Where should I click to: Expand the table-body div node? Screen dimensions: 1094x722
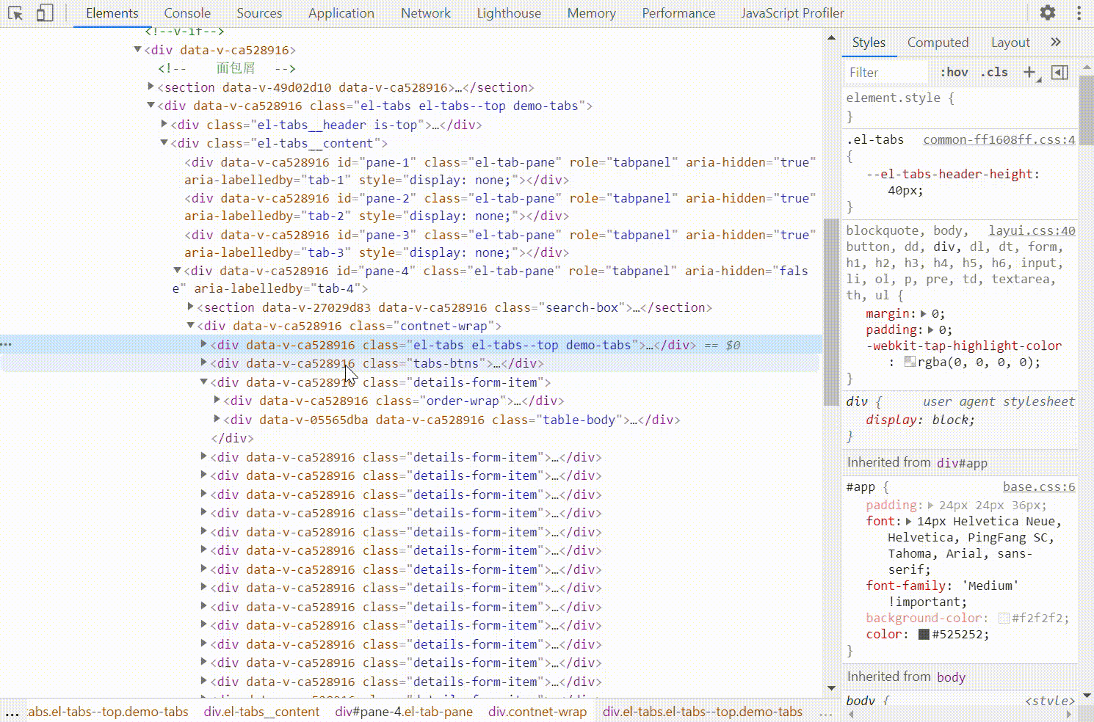(217, 419)
